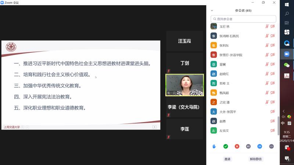Toggle the muted microphone for 章簧
This screenshot has width=294, height=165.
(x=267, y=64)
